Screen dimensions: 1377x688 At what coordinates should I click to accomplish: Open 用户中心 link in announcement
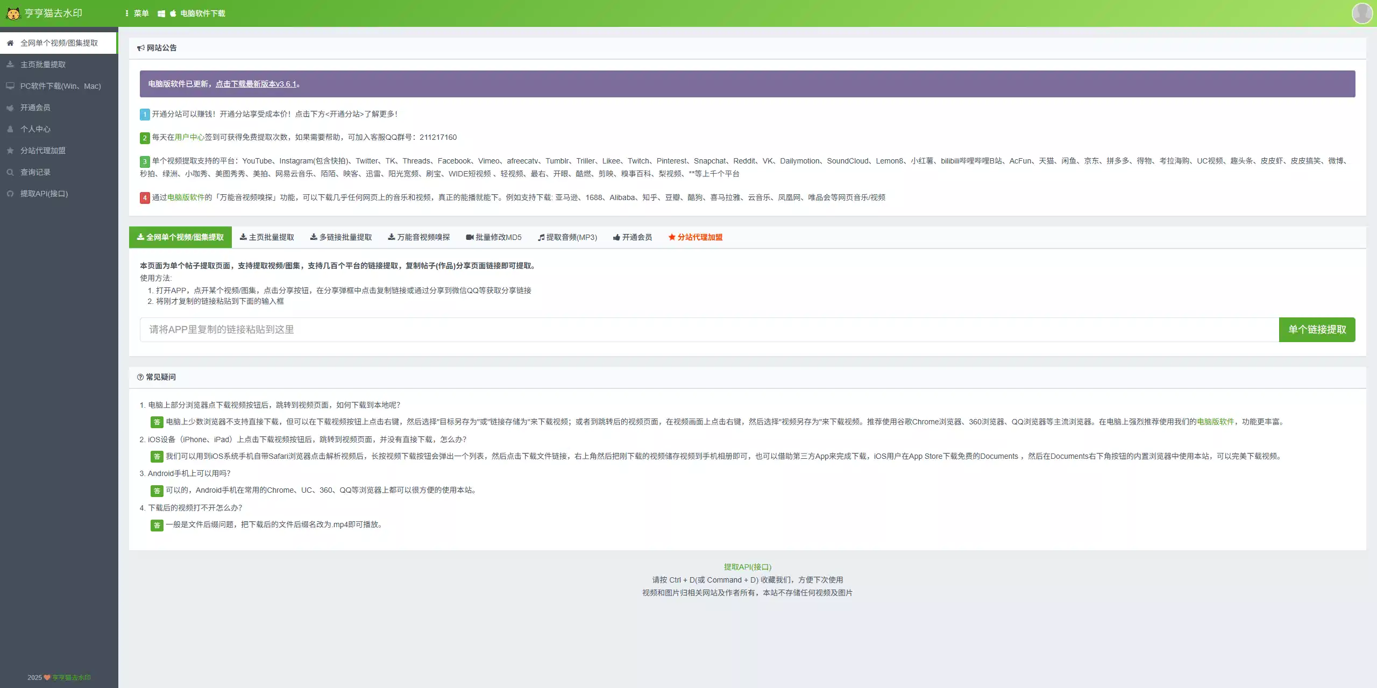point(189,137)
